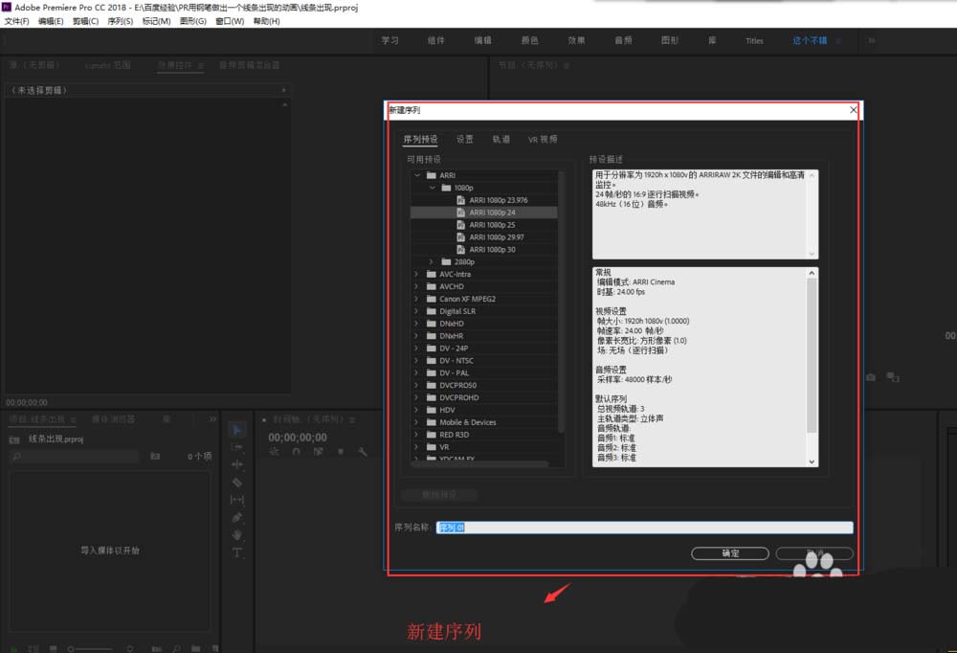Select the ARRI 1080p 29.97 preset
The height and width of the screenshot is (653, 957).
pyautogui.click(x=484, y=237)
